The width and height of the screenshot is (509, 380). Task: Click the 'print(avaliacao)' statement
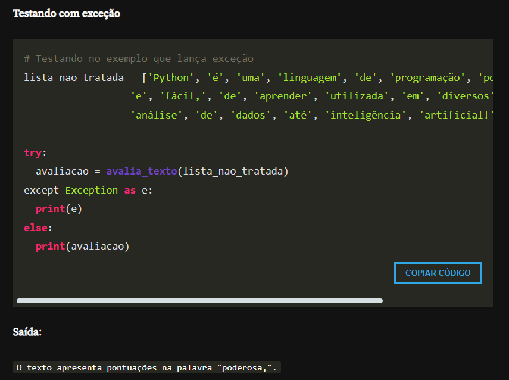[83, 246]
